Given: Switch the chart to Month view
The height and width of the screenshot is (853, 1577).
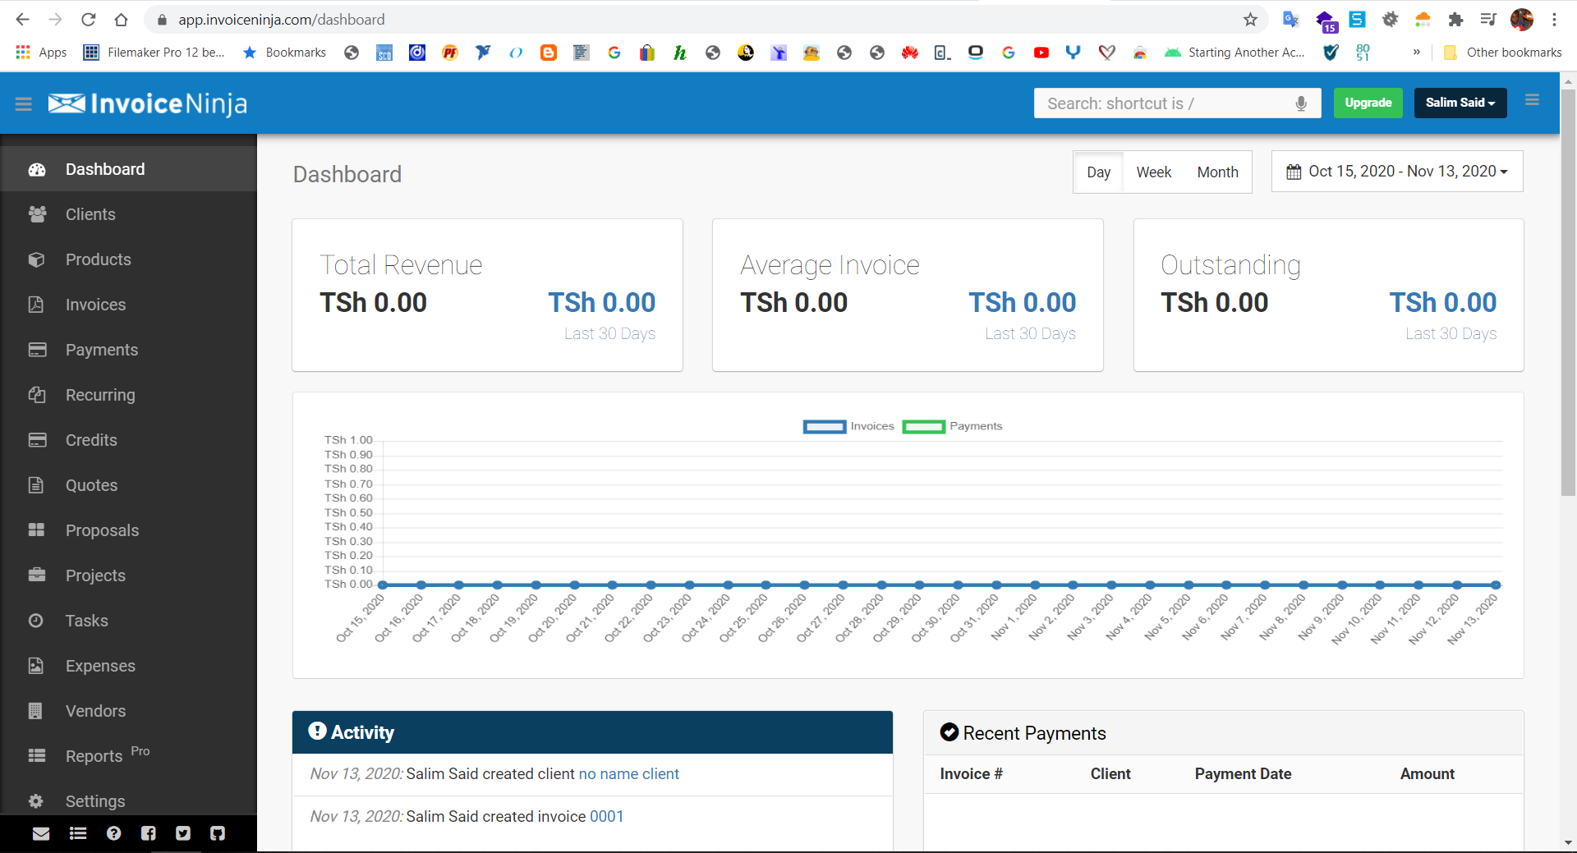Looking at the screenshot, I should pos(1216,172).
